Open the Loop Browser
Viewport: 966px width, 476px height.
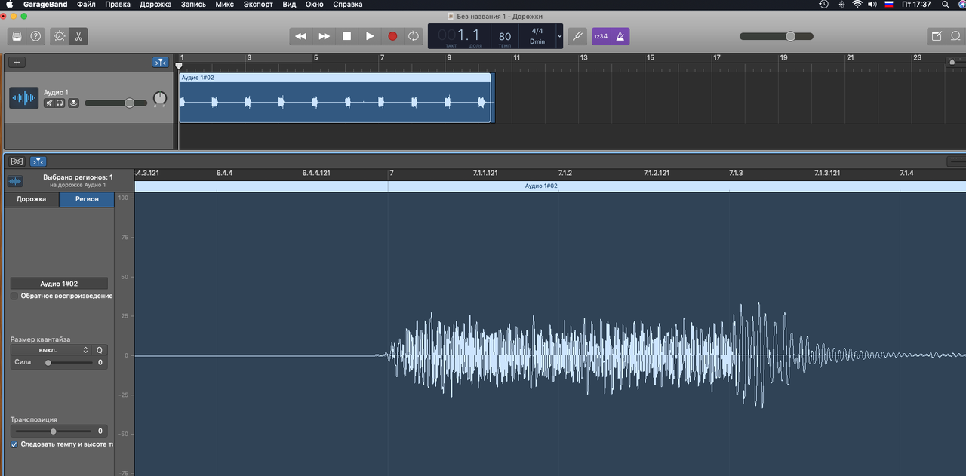pyautogui.click(x=955, y=36)
